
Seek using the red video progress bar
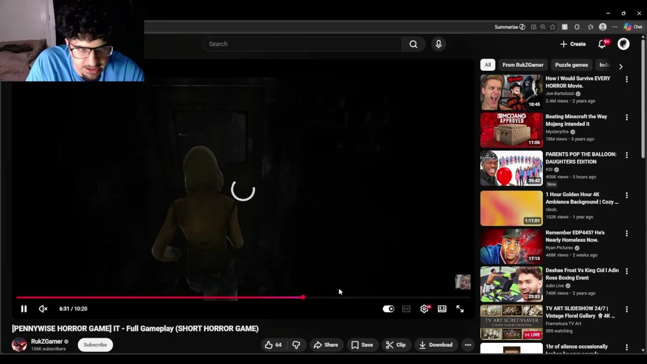tap(244, 297)
